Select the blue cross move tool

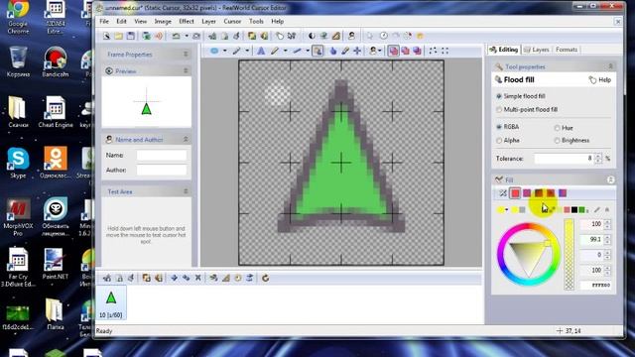pyautogui.click(x=357, y=51)
